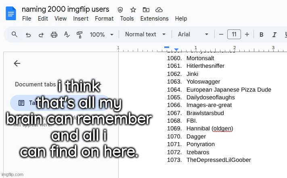Open the Google Docs home icon
The height and width of the screenshot is (178, 287).
coord(11,13)
